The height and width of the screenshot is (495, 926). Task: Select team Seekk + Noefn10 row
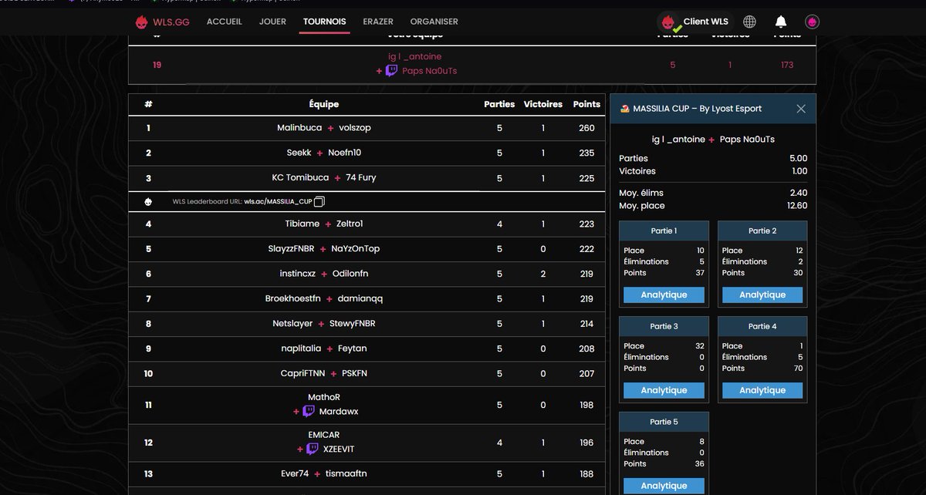coord(367,153)
